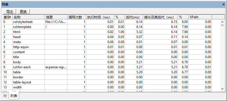Select the meta row name

(x=17, y=42)
